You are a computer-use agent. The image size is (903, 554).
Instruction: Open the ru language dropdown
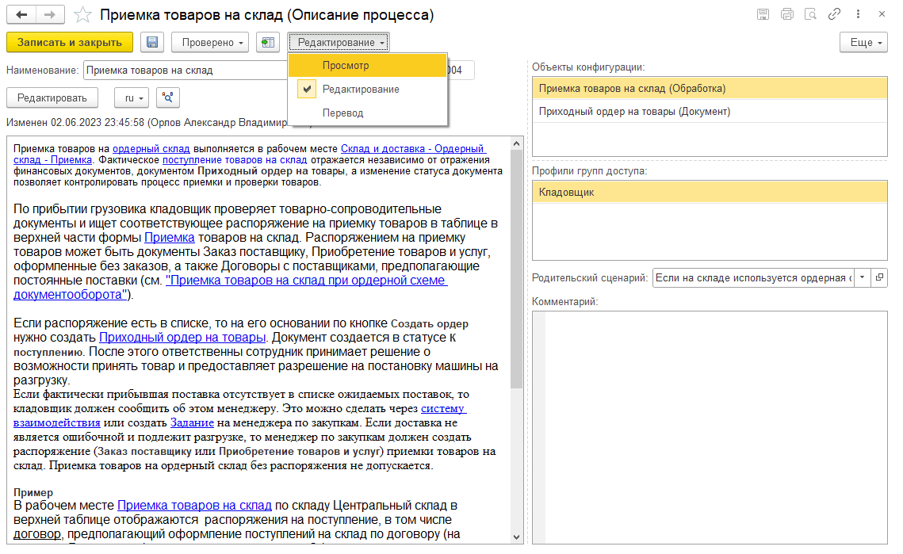click(132, 97)
